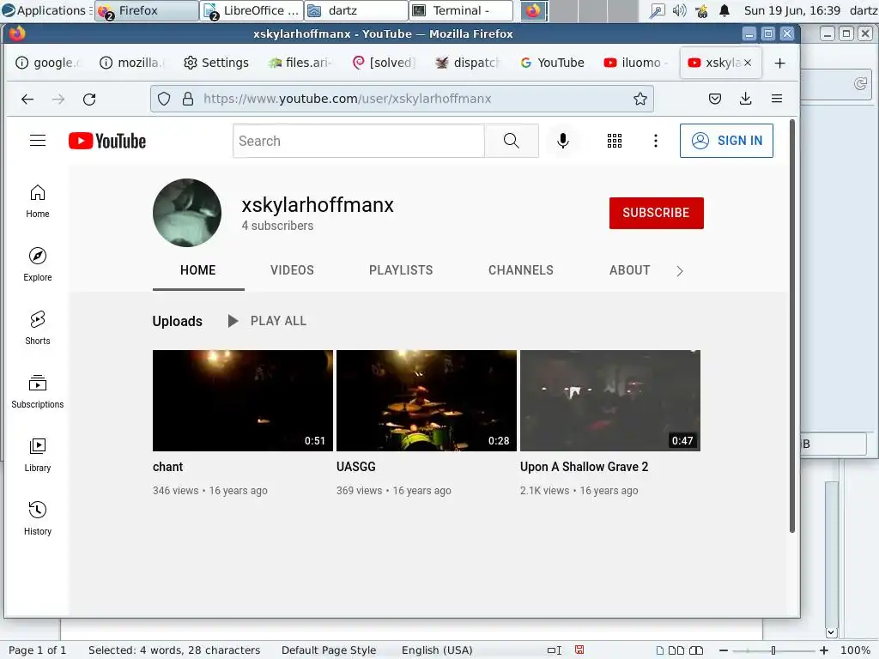The width and height of the screenshot is (879, 659).
Task: Switch to the mozilla browser tab
Action: pos(132,63)
